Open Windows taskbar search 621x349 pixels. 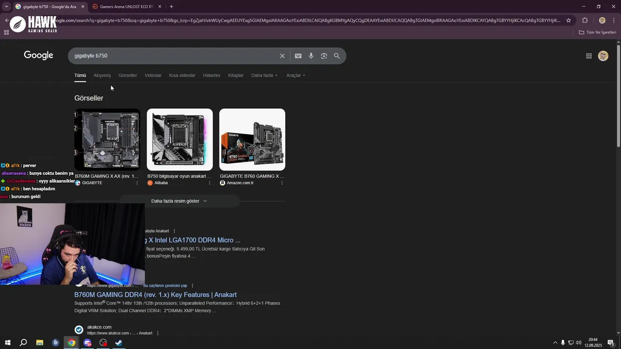(23, 343)
